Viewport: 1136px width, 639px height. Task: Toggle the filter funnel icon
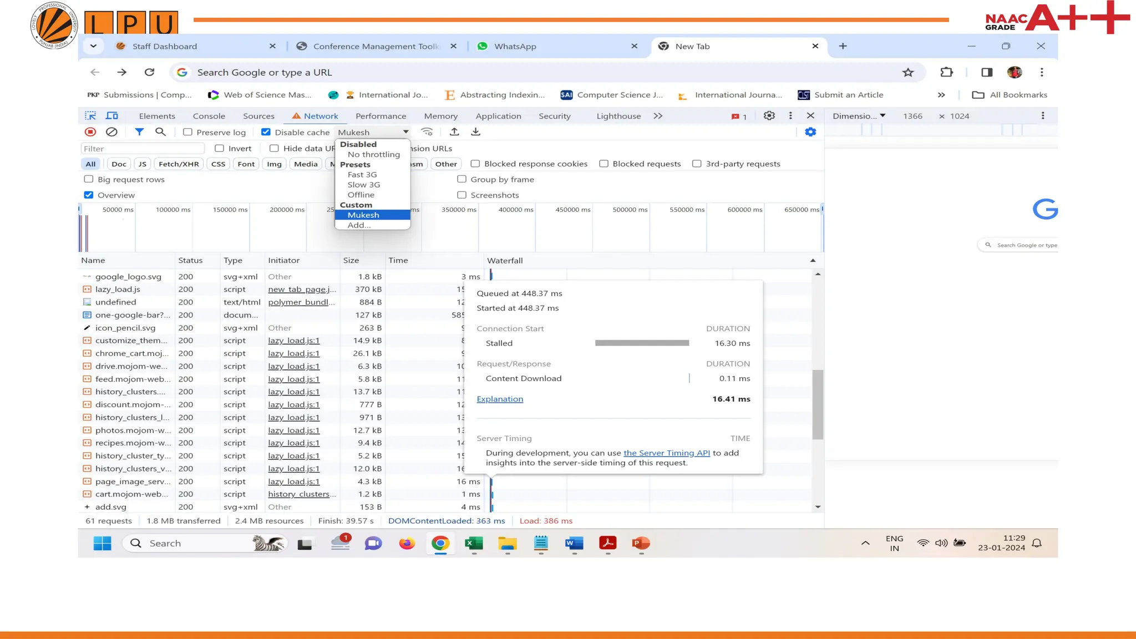click(139, 132)
